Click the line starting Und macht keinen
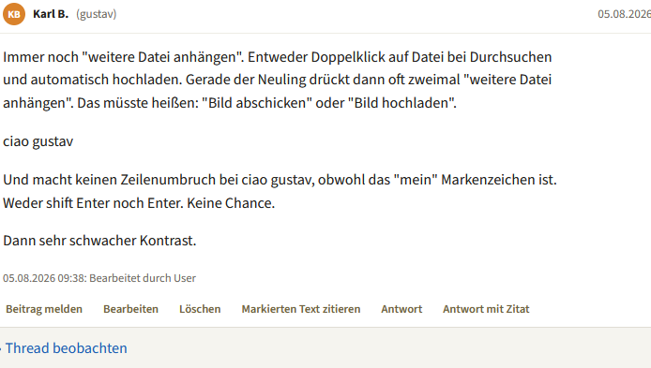651x368 pixels. [x=280, y=180]
